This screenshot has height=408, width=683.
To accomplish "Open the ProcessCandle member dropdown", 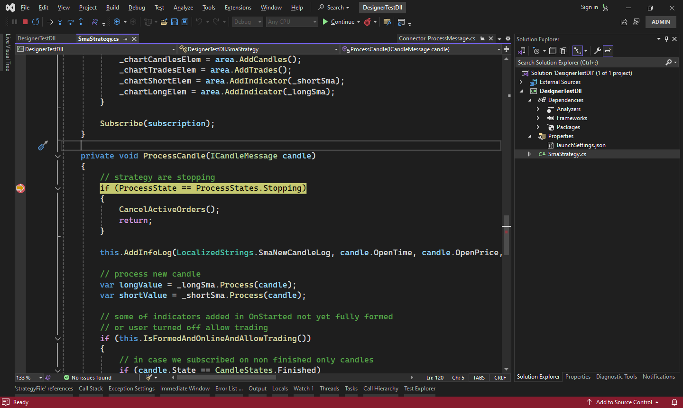I will coord(421,49).
